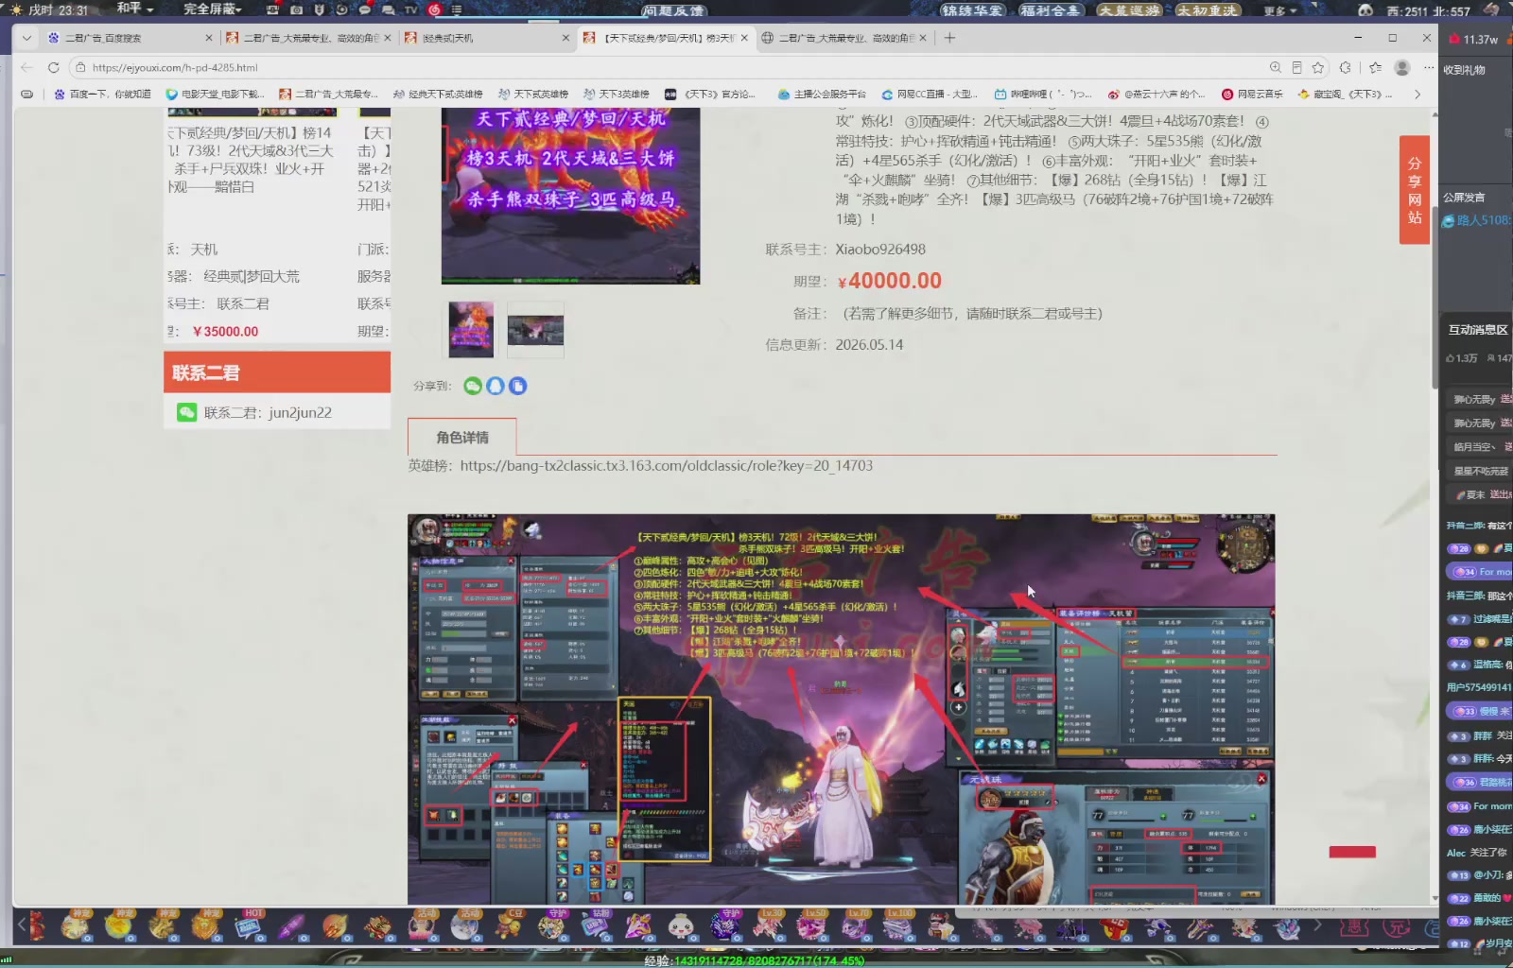The width and height of the screenshot is (1513, 968).
Task: Toggle reader view icon in address bar
Action: [x=1296, y=67]
